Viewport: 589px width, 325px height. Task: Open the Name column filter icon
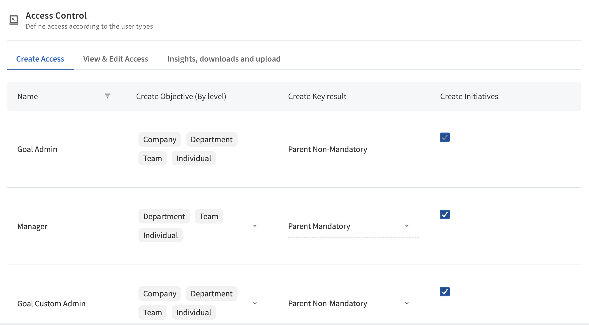point(107,96)
